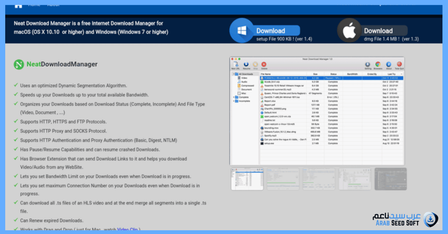Click the Windows Download button
Viewport: 448px width, 234px height.
pos(271,31)
